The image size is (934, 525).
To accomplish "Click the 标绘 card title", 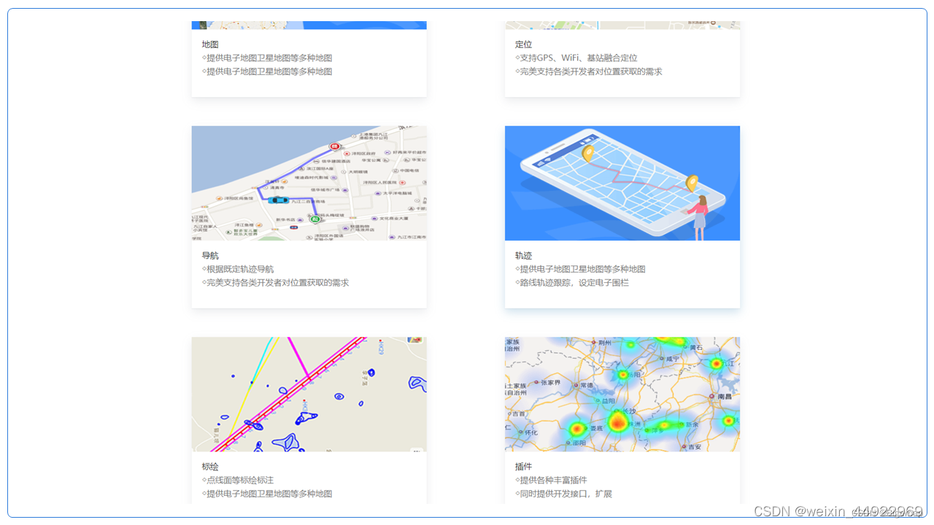I will pos(210,467).
